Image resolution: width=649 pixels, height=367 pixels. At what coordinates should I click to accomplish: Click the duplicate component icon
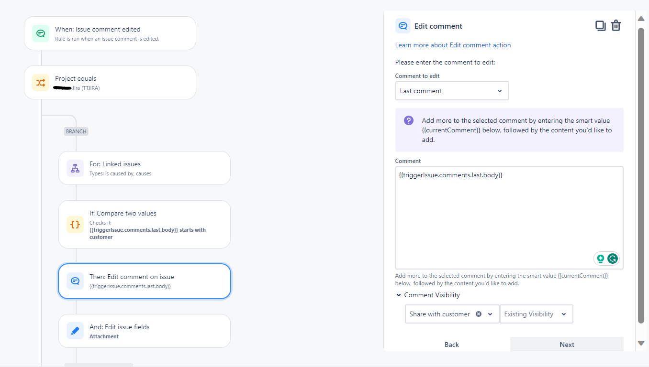point(600,26)
